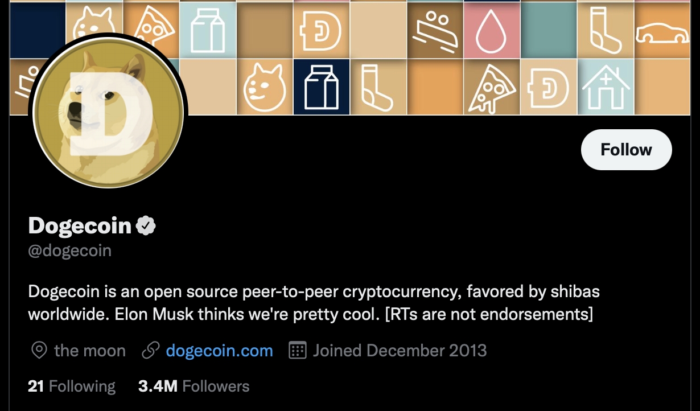Click the house icon in banner
Image resolution: width=700 pixels, height=411 pixels.
[606, 88]
